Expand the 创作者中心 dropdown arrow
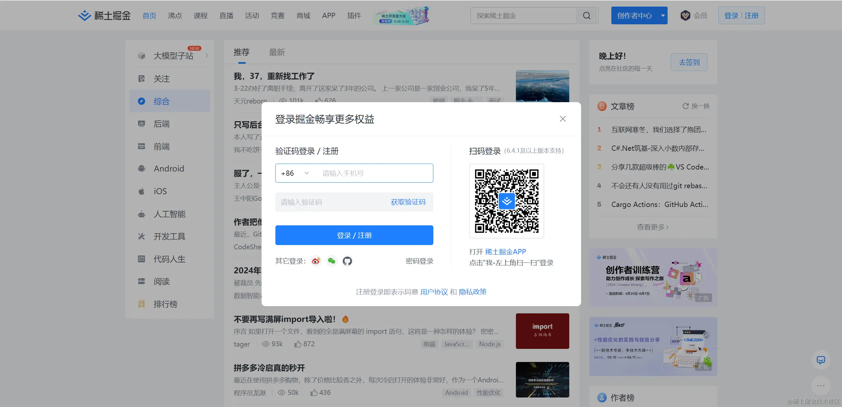 (x=663, y=16)
